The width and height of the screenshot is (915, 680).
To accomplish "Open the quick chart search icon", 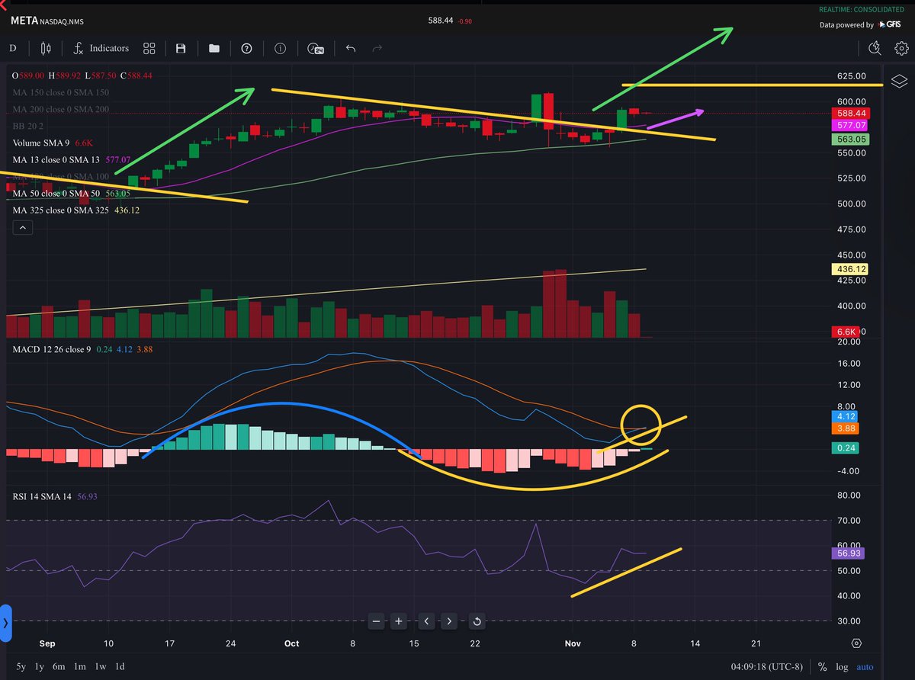I will [875, 48].
